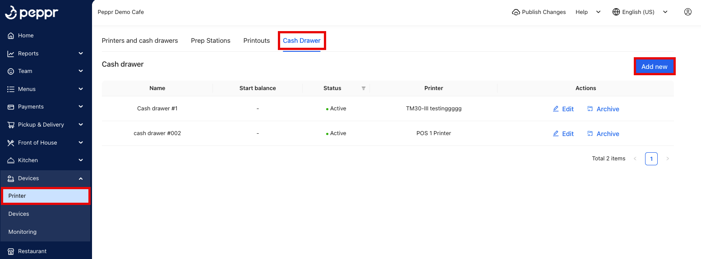701x259 pixels.
Task: Open the user account profile icon
Action: coord(687,12)
